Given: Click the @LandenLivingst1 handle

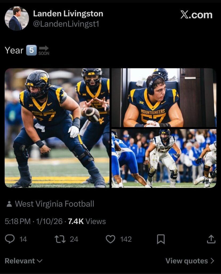Looking at the screenshot, I should click(x=66, y=24).
